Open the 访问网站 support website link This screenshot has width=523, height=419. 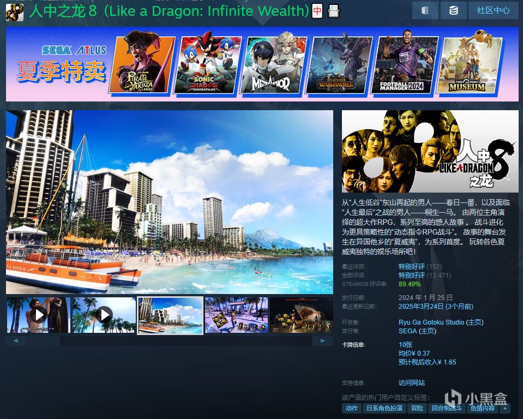click(412, 382)
